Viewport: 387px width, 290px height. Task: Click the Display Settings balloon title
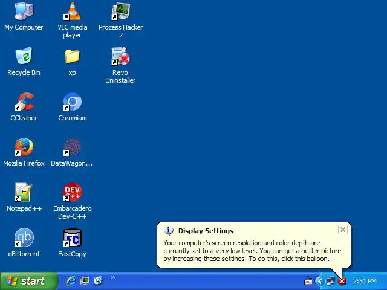pyautogui.click(x=206, y=231)
